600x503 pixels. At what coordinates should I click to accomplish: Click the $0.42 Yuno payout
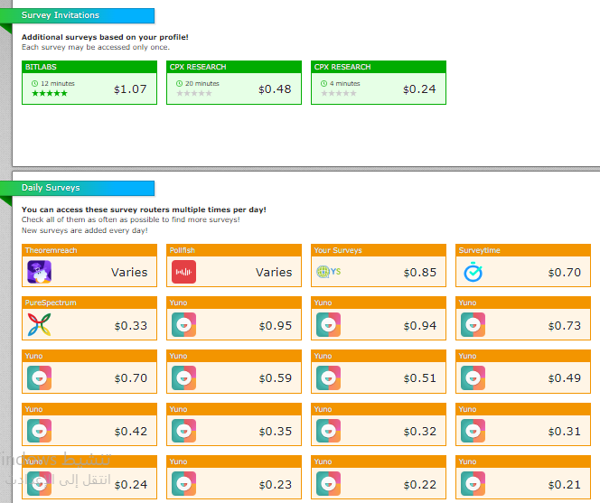click(x=131, y=431)
